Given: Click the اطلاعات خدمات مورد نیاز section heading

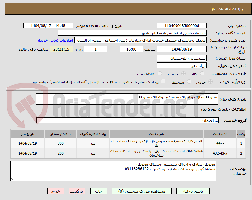Looking at the screenshot, I should click(224, 109).
